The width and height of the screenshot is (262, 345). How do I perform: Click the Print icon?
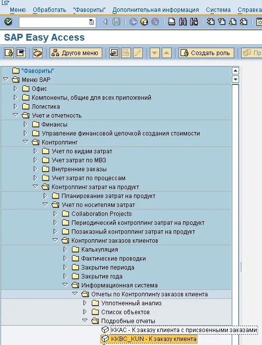[x=172, y=22]
